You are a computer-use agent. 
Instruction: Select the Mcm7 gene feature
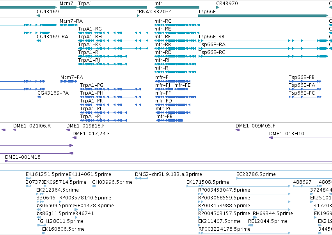coord(69,7)
